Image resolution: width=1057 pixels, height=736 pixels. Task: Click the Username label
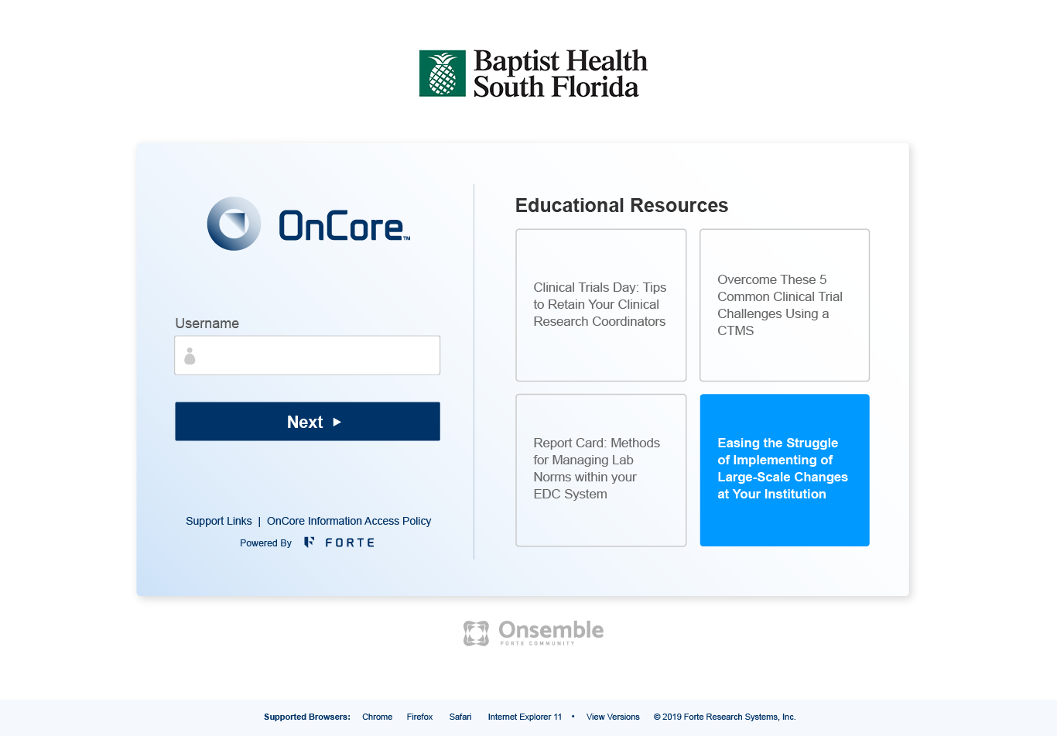pos(207,323)
